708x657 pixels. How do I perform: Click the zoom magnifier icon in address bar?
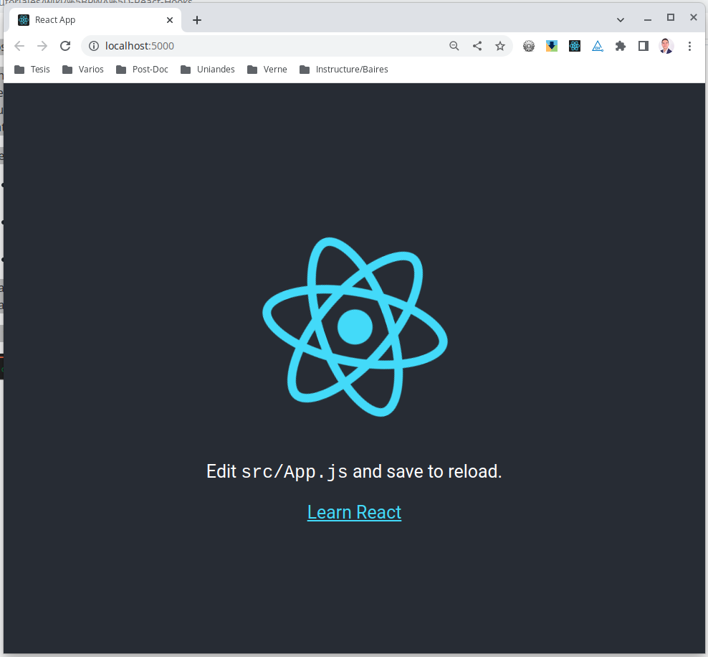pyautogui.click(x=454, y=46)
